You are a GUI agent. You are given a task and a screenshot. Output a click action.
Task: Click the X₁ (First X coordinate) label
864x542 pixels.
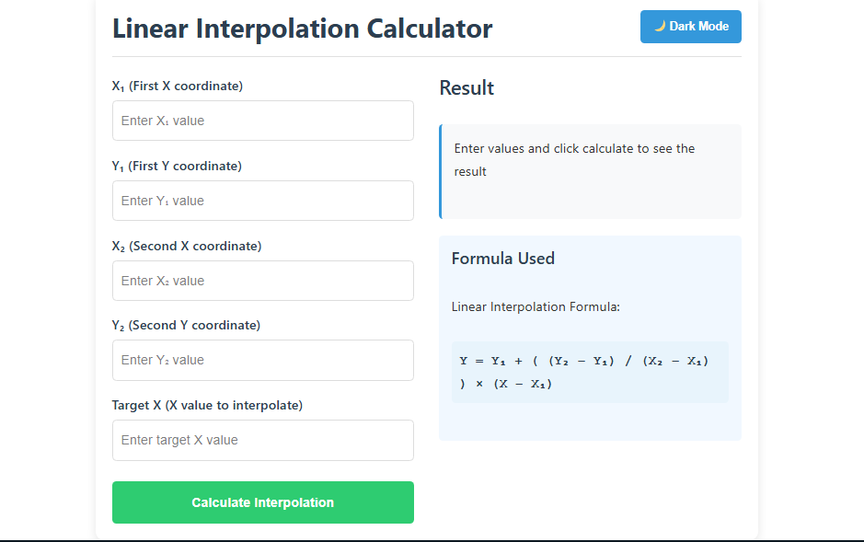click(178, 85)
